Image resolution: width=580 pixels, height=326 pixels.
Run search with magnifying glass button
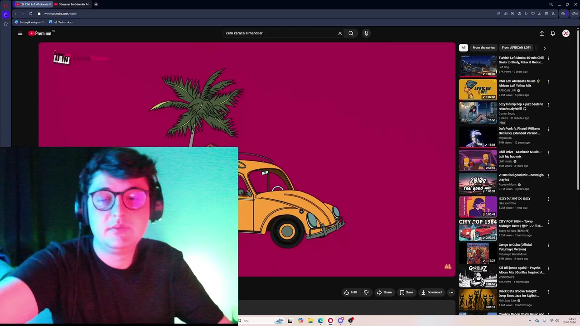pos(351,33)
